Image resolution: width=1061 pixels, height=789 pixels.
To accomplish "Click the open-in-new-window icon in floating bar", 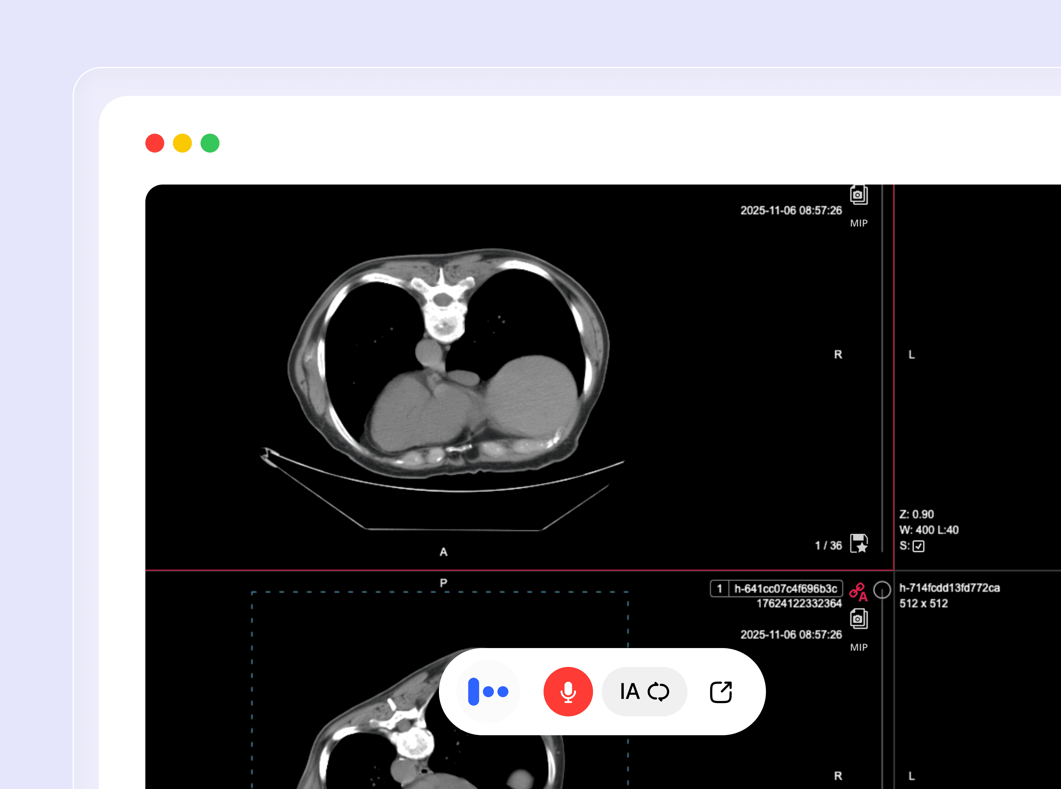I will click(x=720, y=692).
